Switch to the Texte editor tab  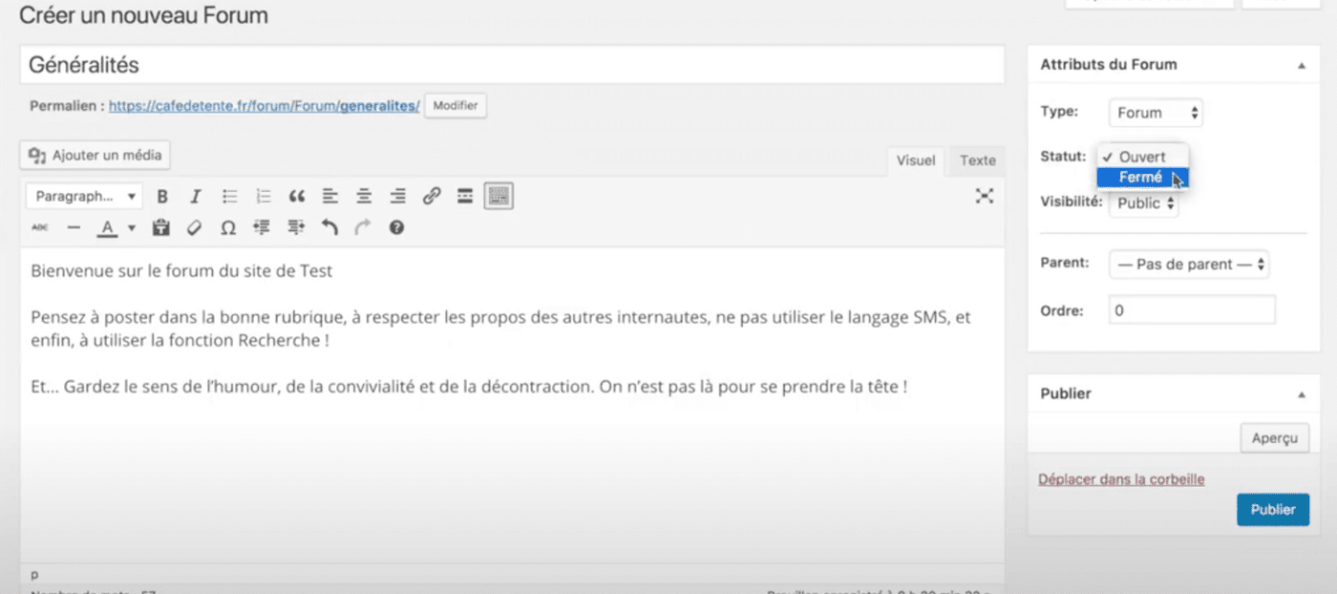point(977,160)
